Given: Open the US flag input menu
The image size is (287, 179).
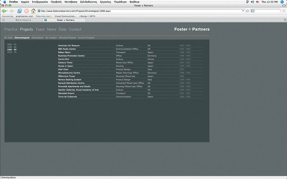Looking at the screenshot, I should point(258,2).
